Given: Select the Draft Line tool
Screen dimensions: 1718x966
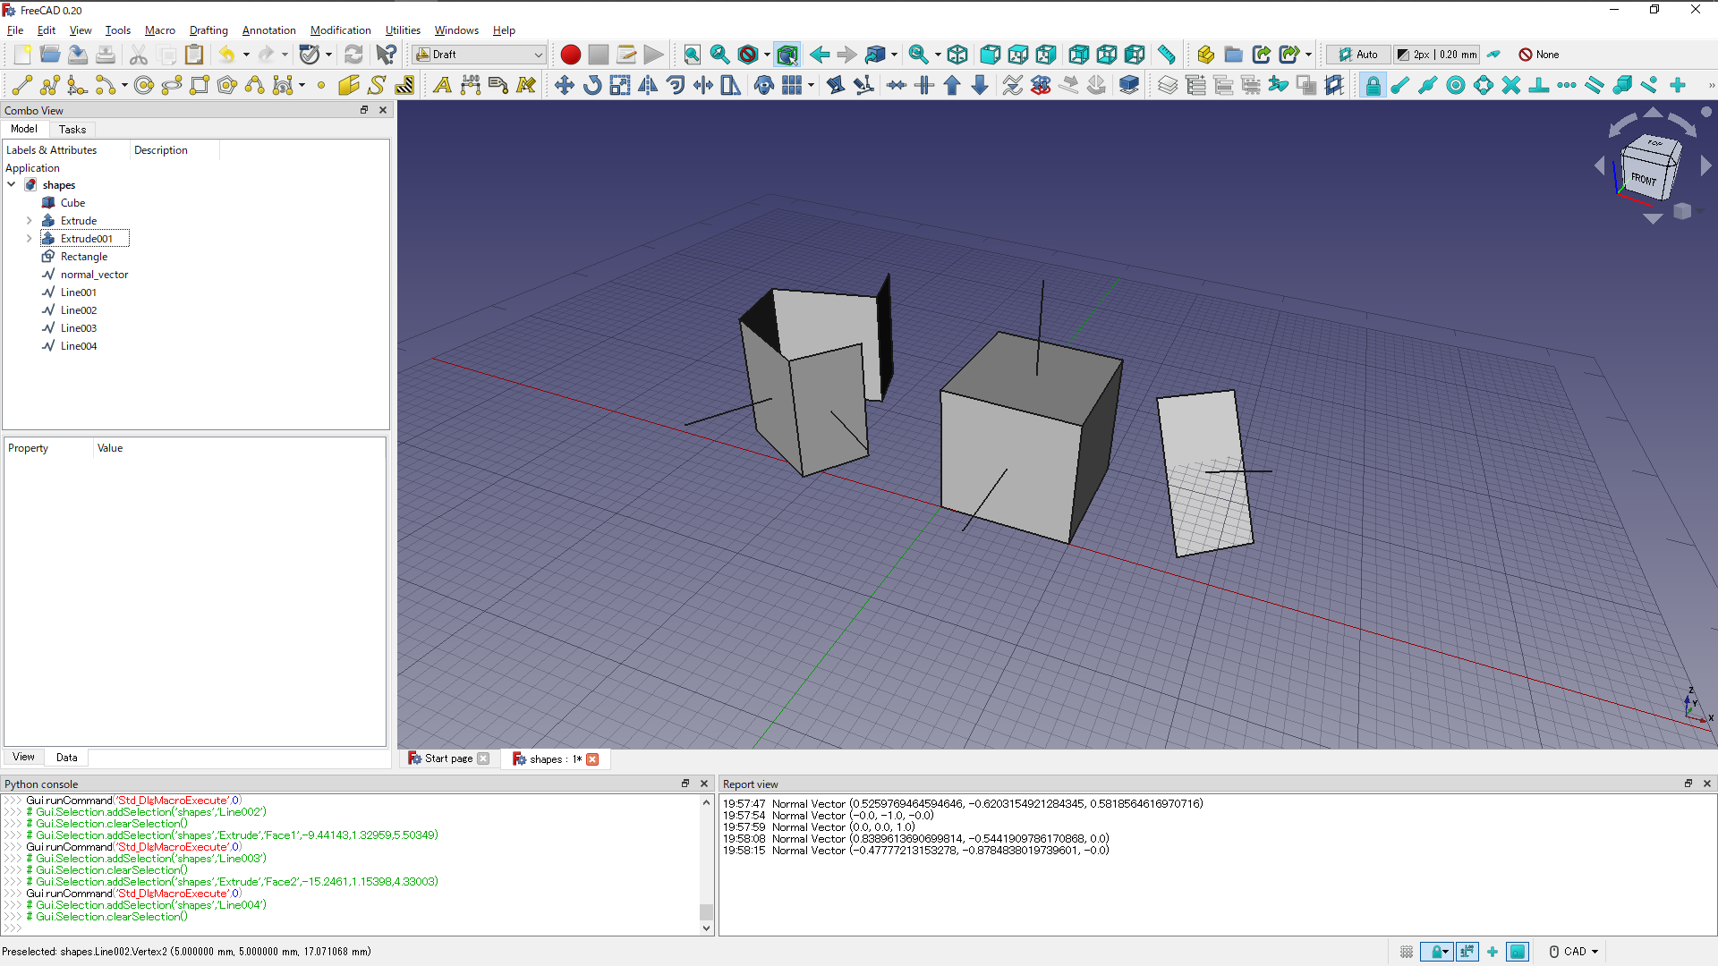Looking at the screenshot, I should point(22,85).
